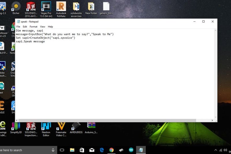Click in the 'message=InputBox' line
The image size is (231, 154).
pyautogui.click(x=65, y=34)
